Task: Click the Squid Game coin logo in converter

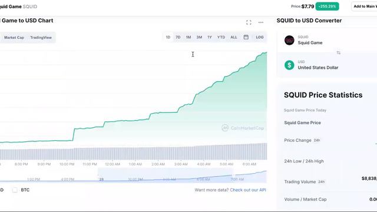Action: point(289,40)
